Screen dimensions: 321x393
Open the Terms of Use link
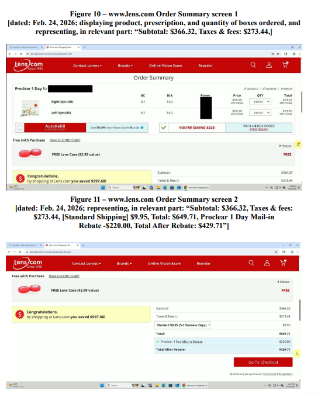coord(269,374)
